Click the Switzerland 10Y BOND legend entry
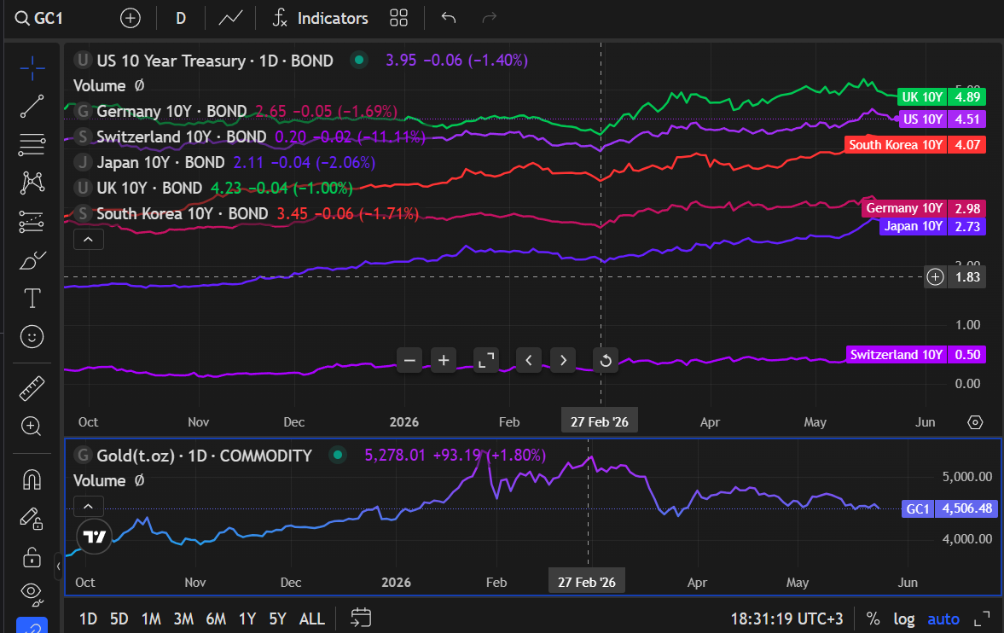1004x633 pixels. pyautogui.click(x=181, y=137)
